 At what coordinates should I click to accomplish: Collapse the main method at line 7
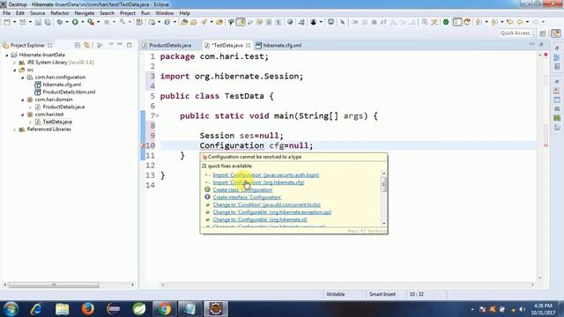pos(157,115)
